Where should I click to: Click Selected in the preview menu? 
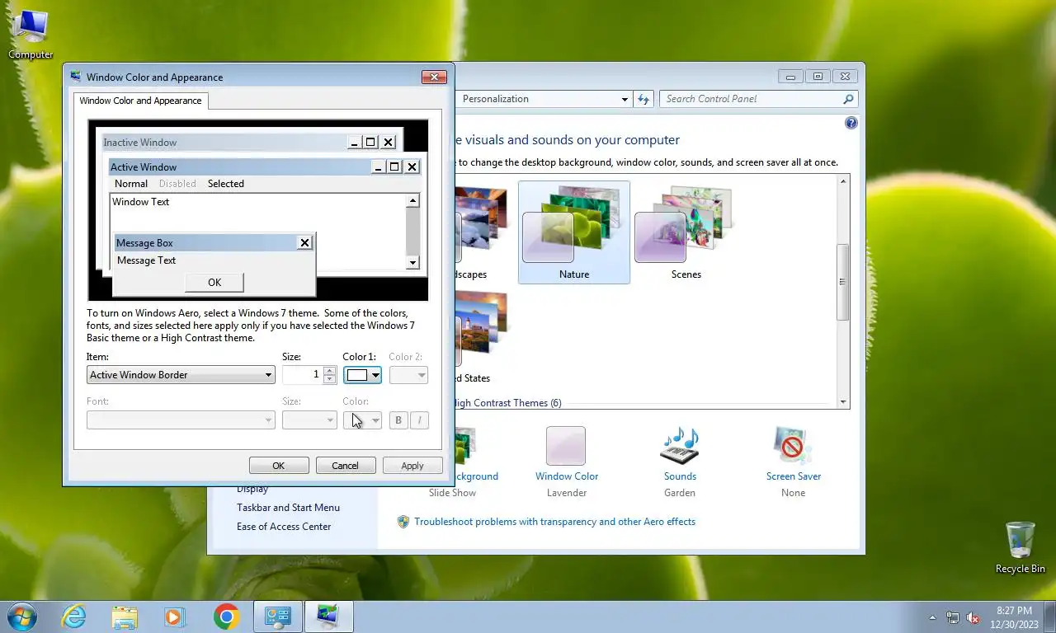click(226, 184)
